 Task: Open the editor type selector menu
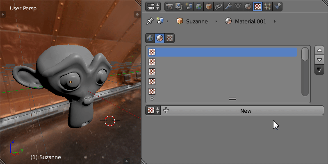point(153,7)
